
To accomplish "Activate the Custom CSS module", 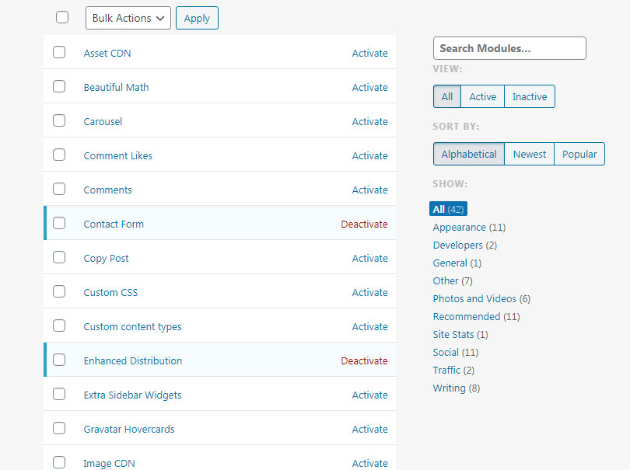I will click(369, 293).
